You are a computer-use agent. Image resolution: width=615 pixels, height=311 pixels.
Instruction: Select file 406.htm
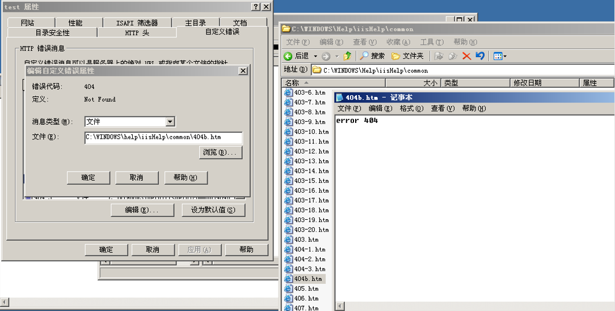302,298
